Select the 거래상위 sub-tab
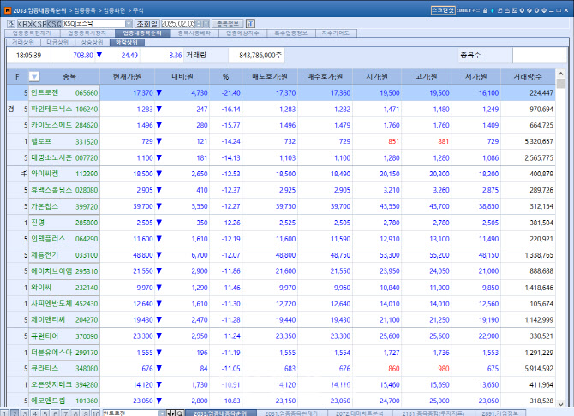 coord(24,41)
